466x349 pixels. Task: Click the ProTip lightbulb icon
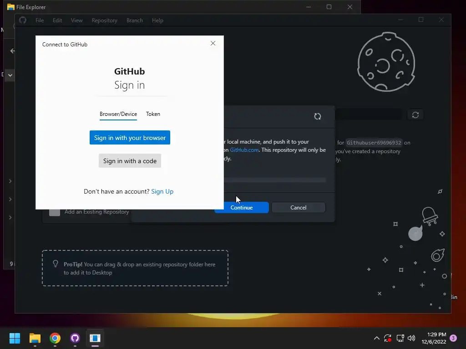tap(55, 264)
